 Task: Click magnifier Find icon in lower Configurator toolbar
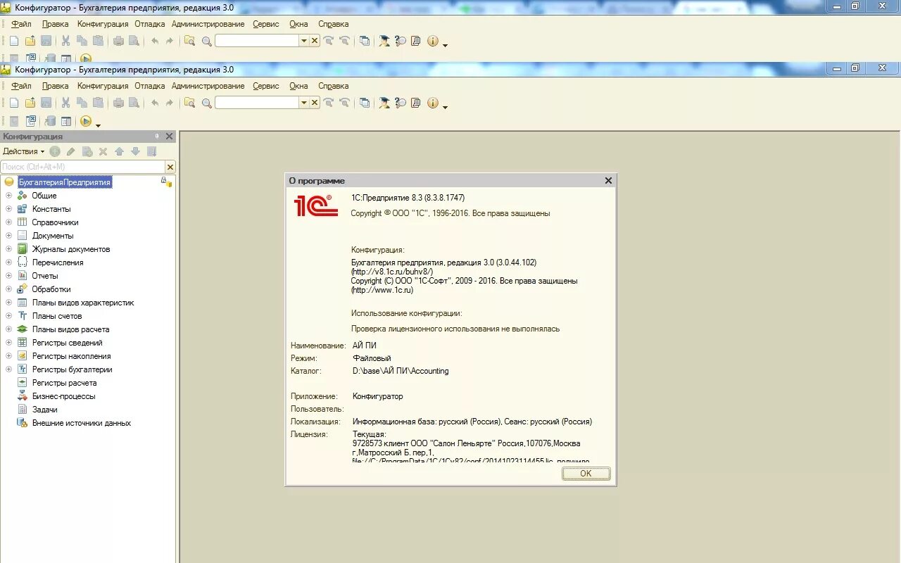pyautogui.click(x=206, y=103)
